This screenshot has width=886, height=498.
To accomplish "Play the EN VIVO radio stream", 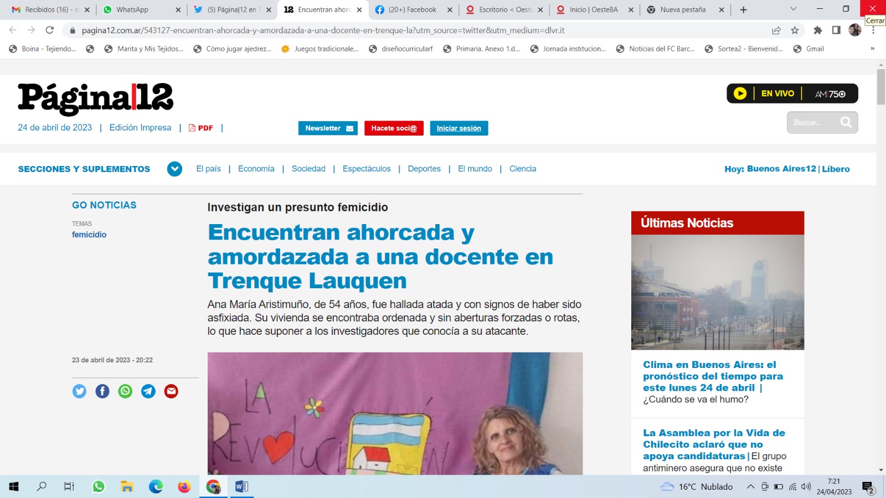I will [740, 94].
